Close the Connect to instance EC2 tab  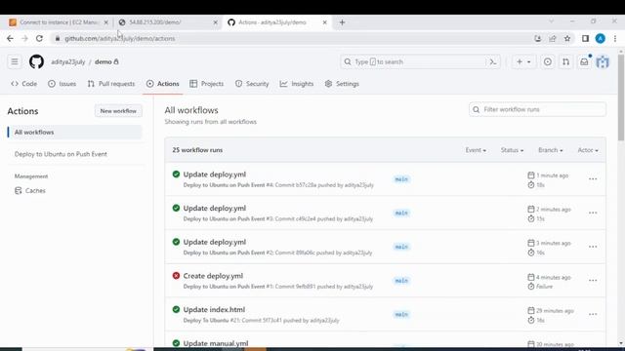pyautogui.click(x=106, y=22)
